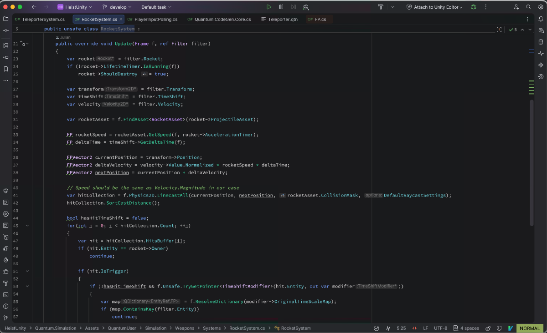
Task: Open the develop branch dropdown
Action: (117, 7)
